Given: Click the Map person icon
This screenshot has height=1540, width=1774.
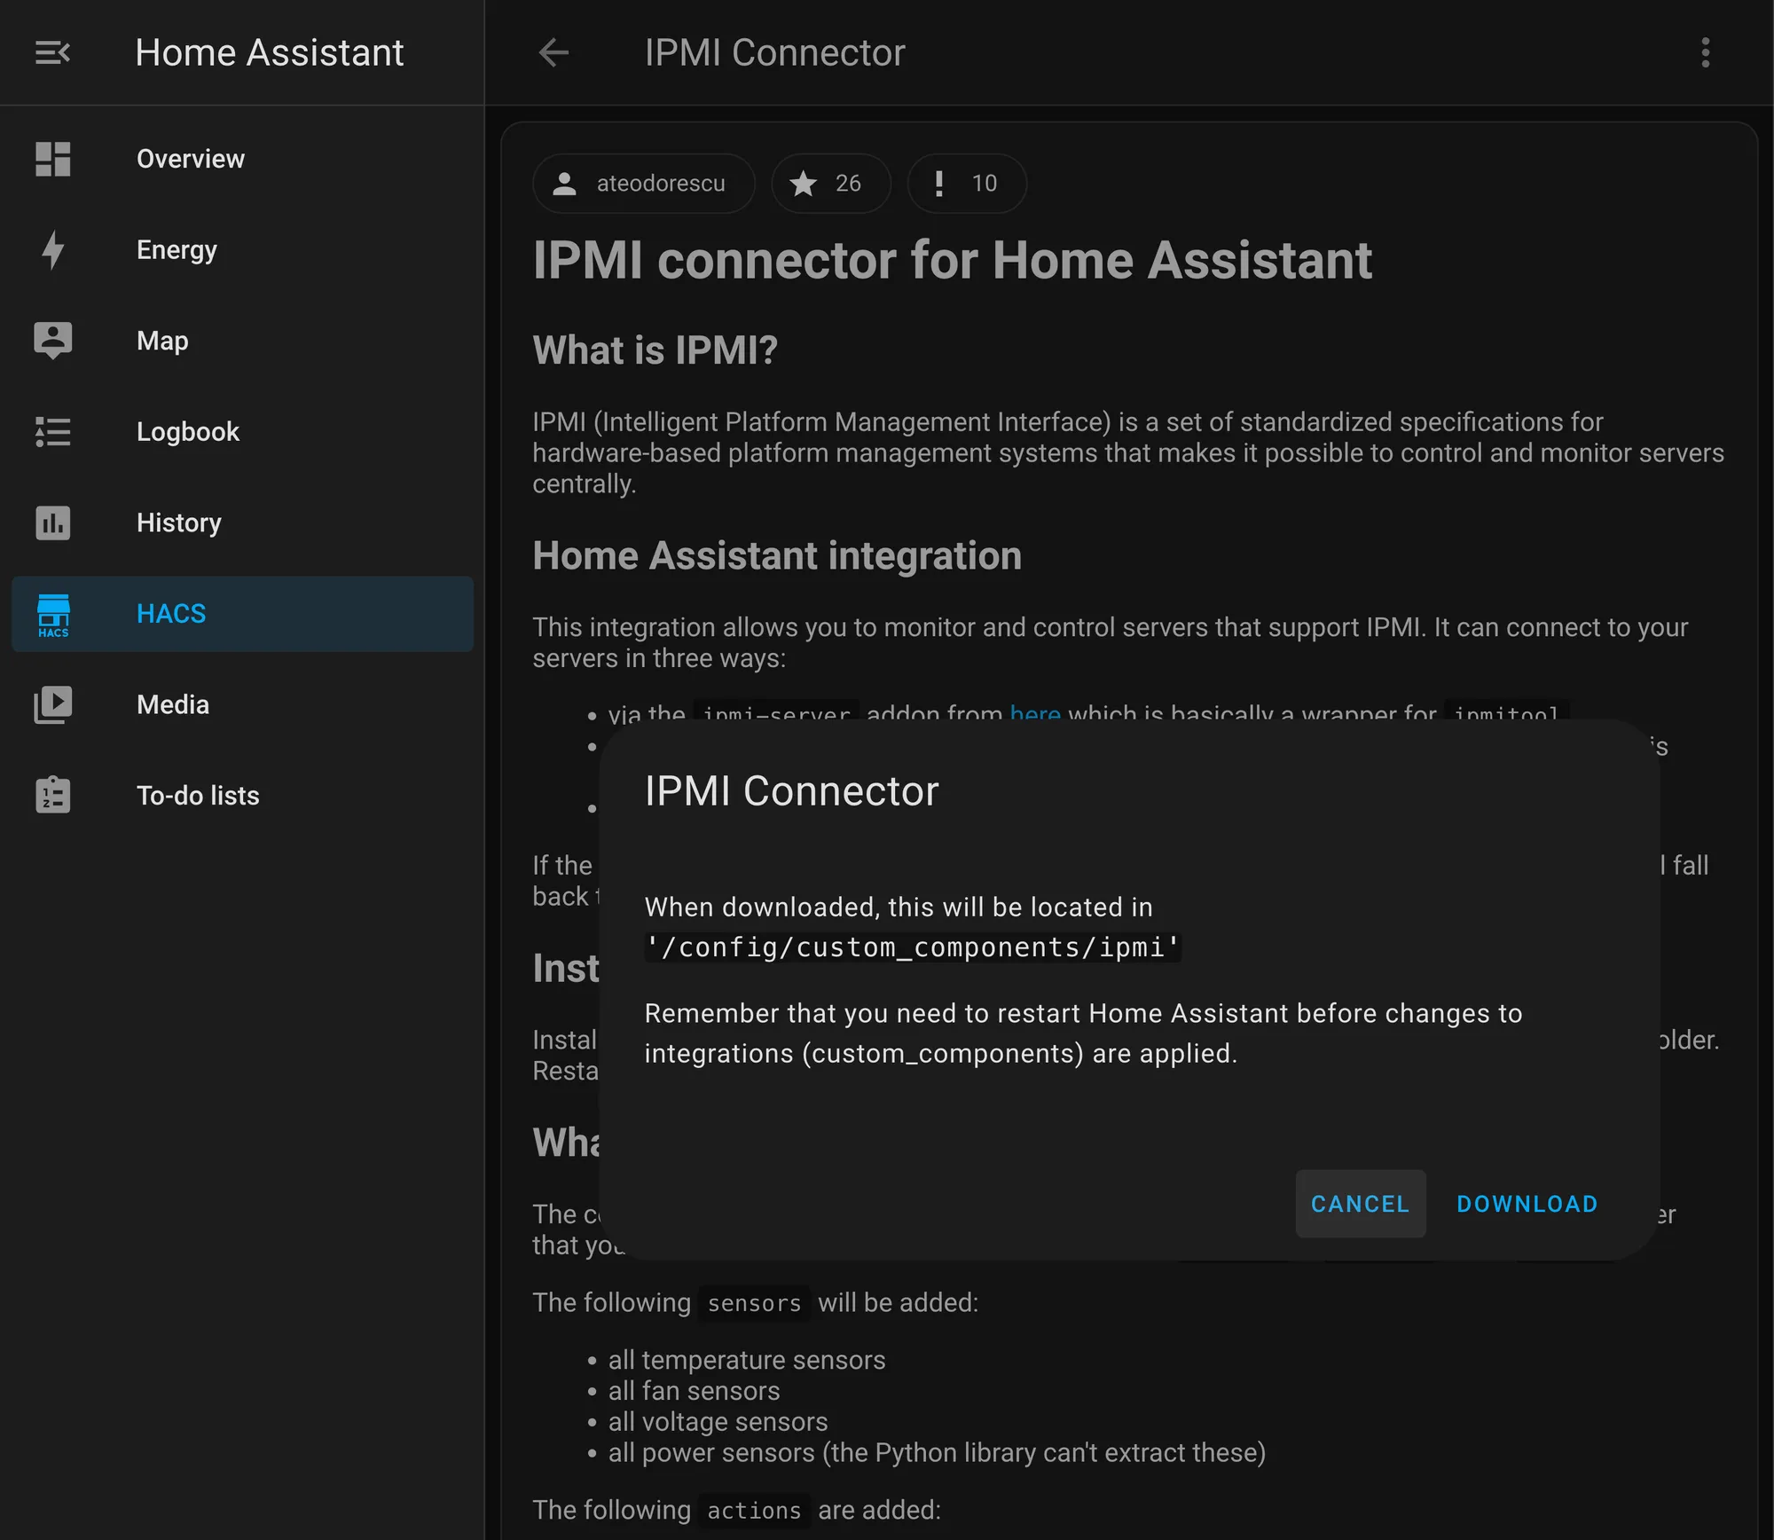Looking at the screenshot, I should (52, 341).
